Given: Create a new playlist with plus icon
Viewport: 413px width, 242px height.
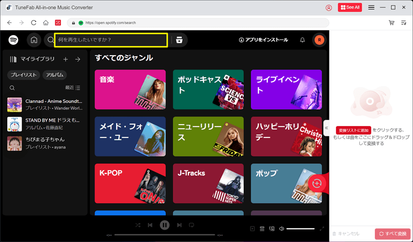Looking at the screenshot, I should [x=66, y=59].
